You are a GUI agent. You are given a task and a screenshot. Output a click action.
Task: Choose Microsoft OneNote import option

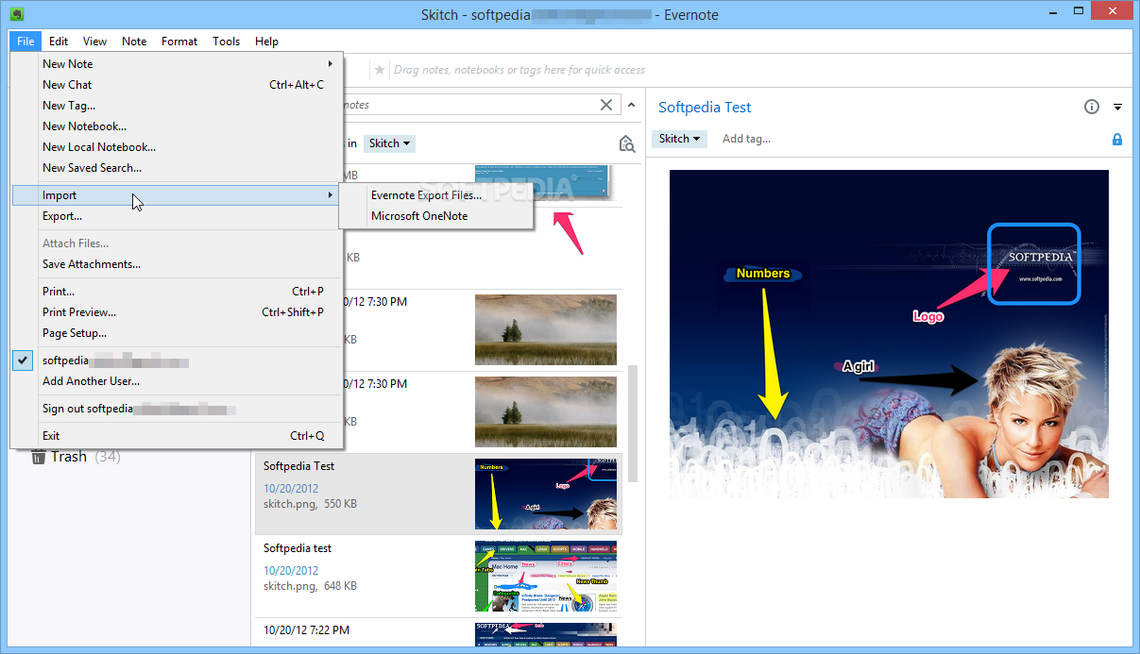436,216
